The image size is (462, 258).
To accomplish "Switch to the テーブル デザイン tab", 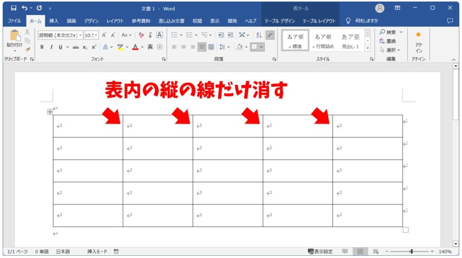I will 279,21.
